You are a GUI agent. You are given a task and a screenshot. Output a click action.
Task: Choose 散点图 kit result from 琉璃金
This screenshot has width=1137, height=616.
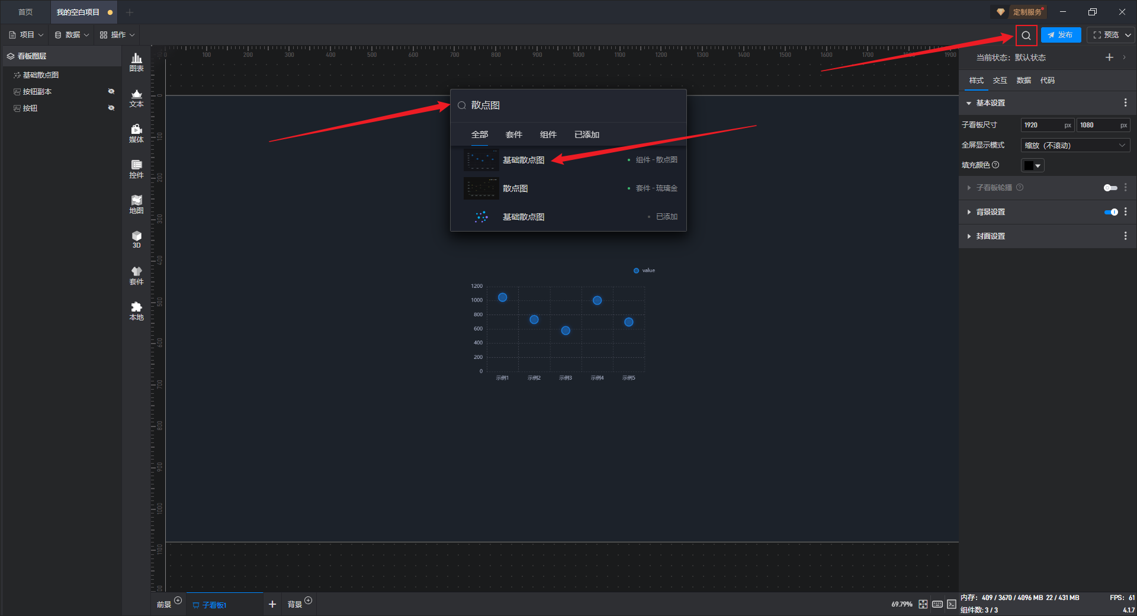pyautogui.click(x=568, y=188)
